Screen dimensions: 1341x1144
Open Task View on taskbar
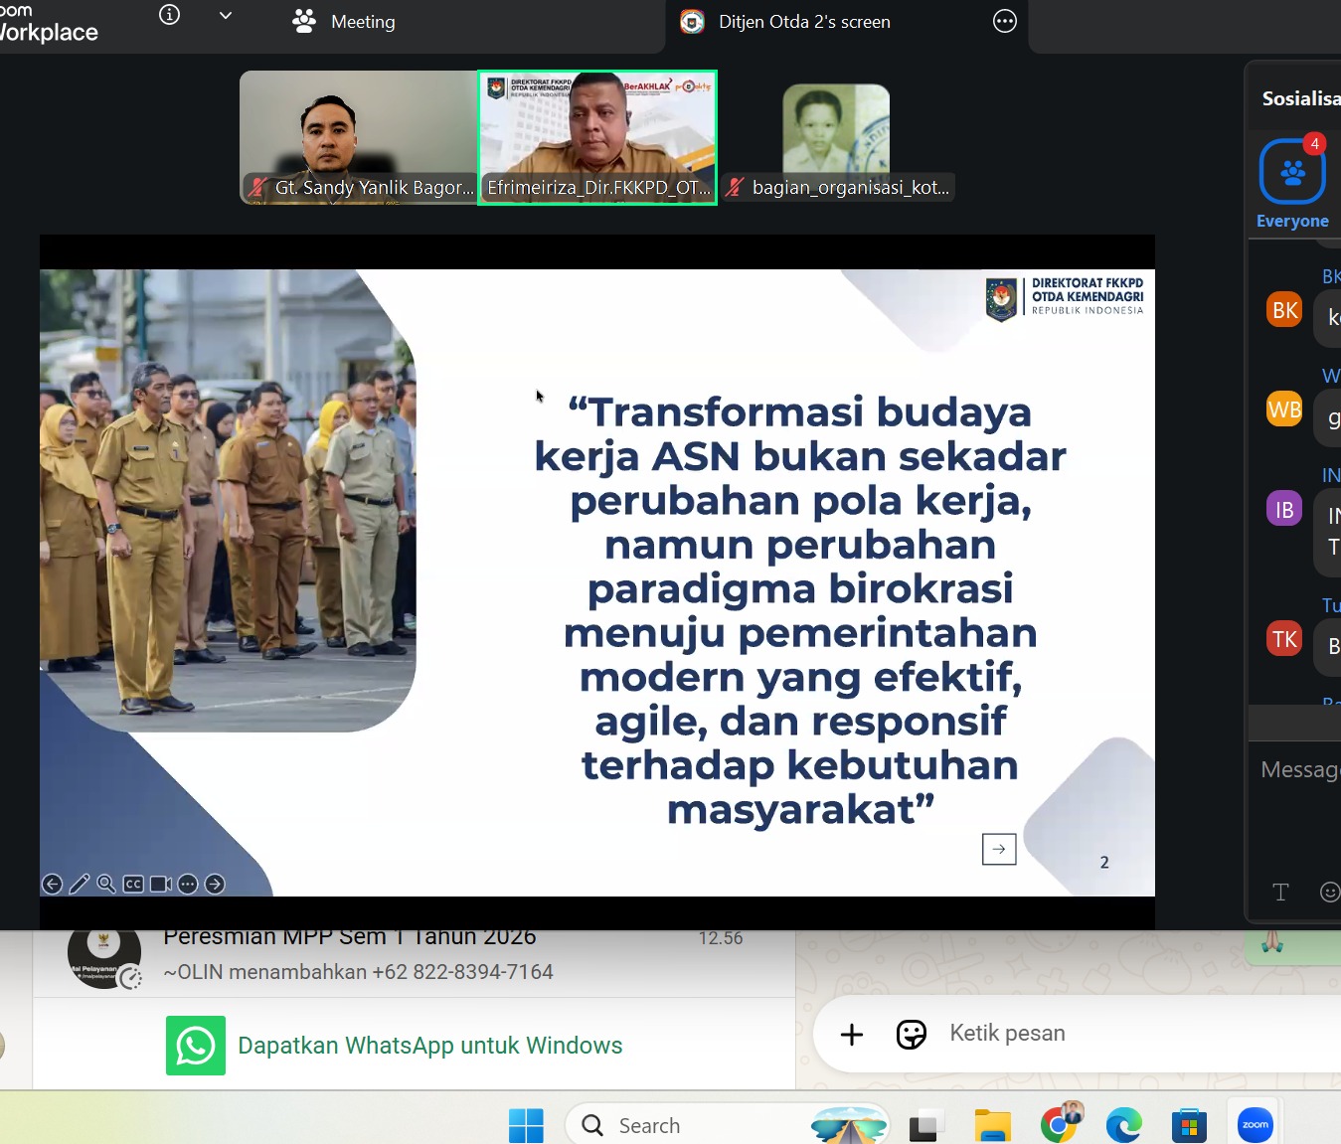tap(925, 1125)
